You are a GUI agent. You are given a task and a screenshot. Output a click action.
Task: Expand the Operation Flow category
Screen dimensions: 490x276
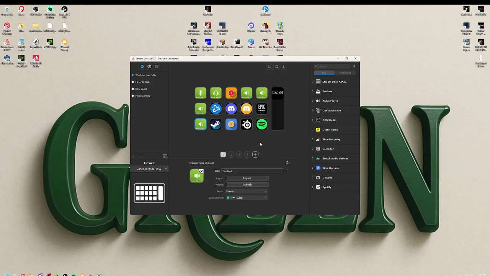tap(335, 110)
